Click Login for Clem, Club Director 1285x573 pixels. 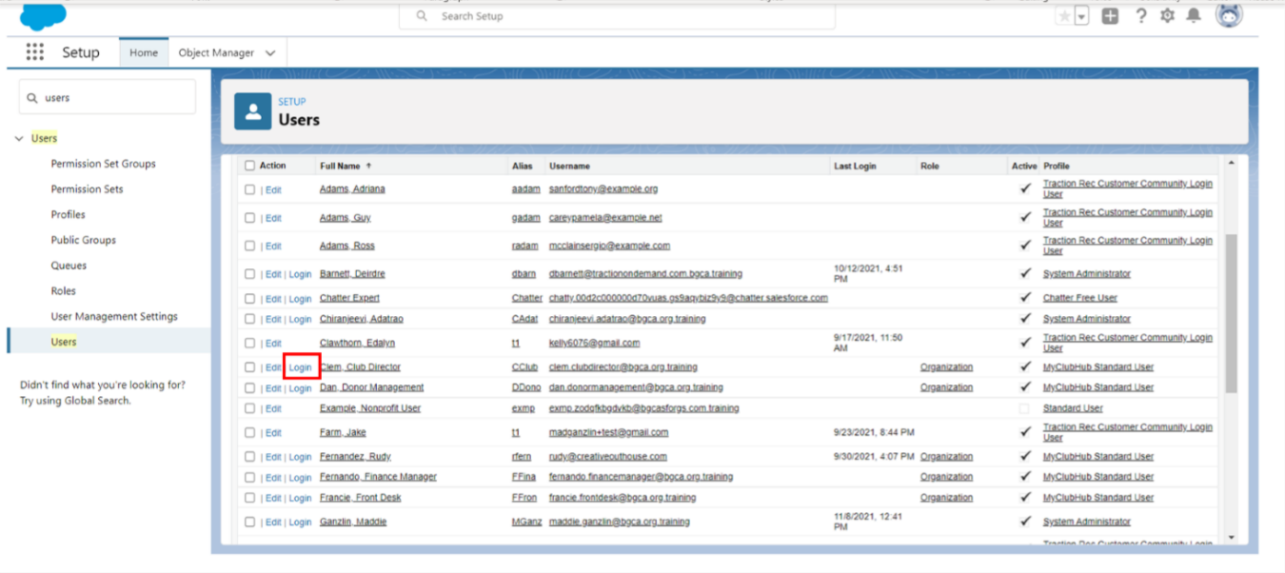pos(300,366)
